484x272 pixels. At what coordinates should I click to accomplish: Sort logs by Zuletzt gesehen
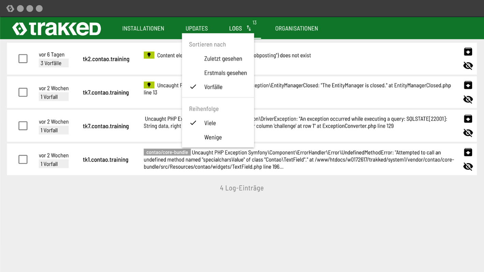(x=223, y=59)
